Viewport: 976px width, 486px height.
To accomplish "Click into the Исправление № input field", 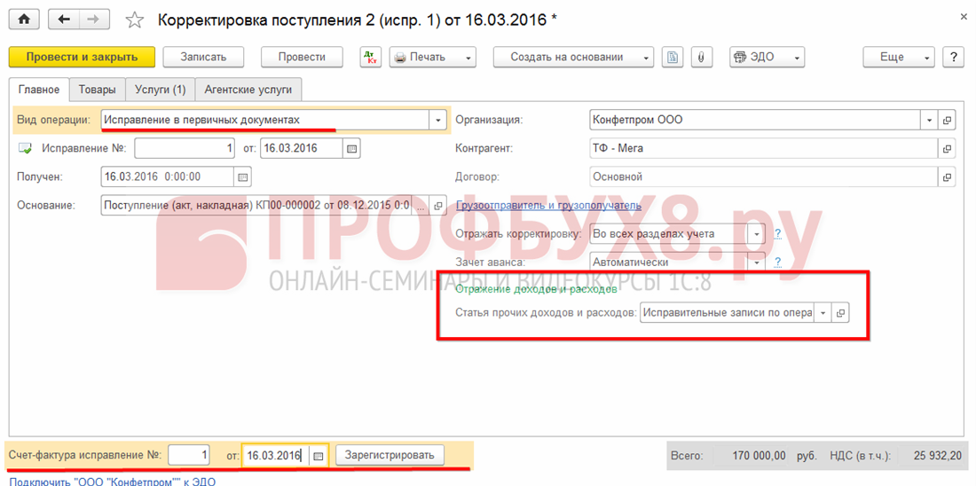I will coord(185,149).
